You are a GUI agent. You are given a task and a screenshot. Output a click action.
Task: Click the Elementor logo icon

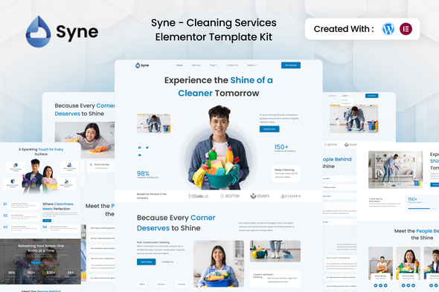click(x=406, y=29)
